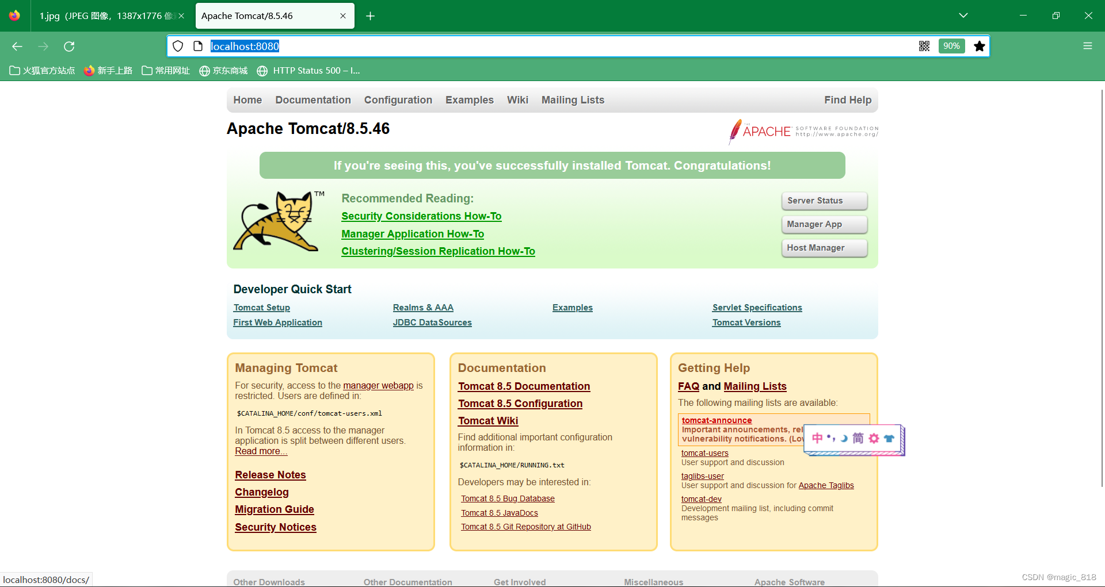Open the Tomcat Setup link
The image size is (1105, 587).
pos(262,308)
